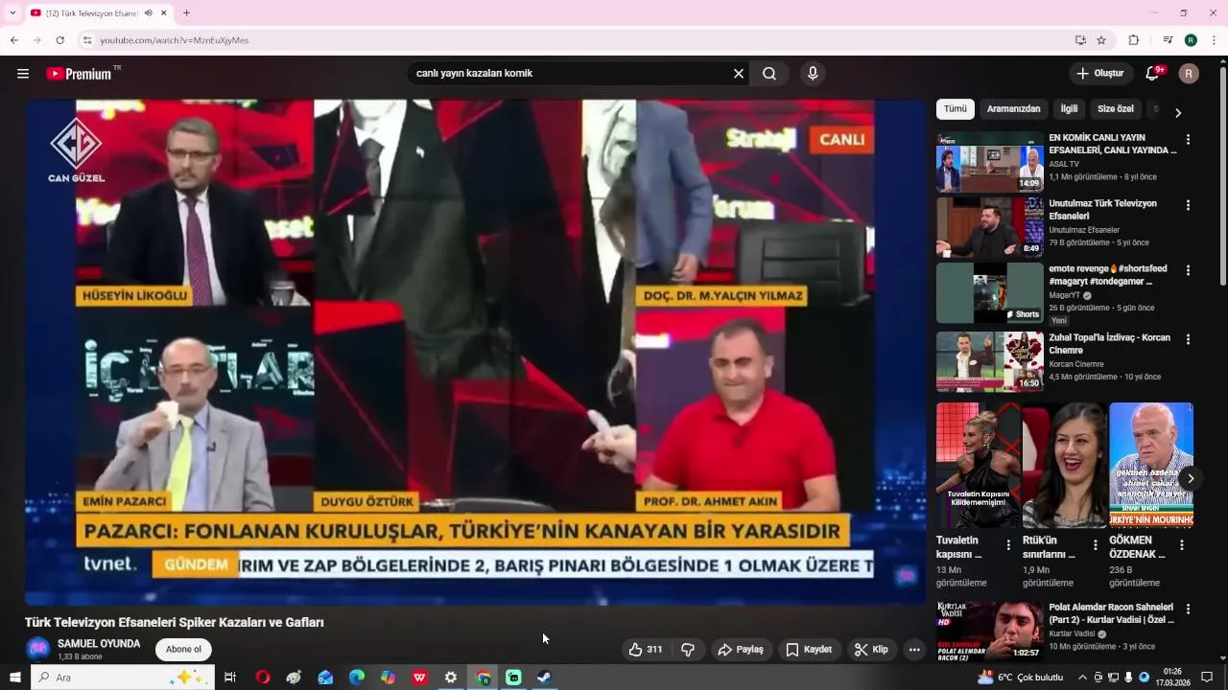The width and height of the screenshot is (1228, 690).
Task: Open options for Unutulmaz Türk Televizyon Efsaneleri
Action: click(1188, 205)
